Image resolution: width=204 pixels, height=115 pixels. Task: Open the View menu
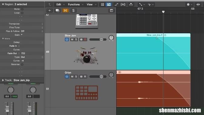(x=90, y=5)
